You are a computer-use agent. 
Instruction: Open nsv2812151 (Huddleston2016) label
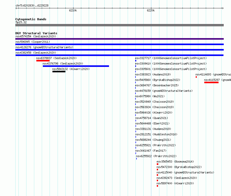pos(156,134)
